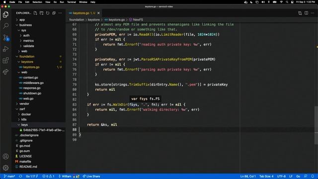This screenshot has height=179, width=318.
Task: Click LF end of line selector
Action: [291, 177]
